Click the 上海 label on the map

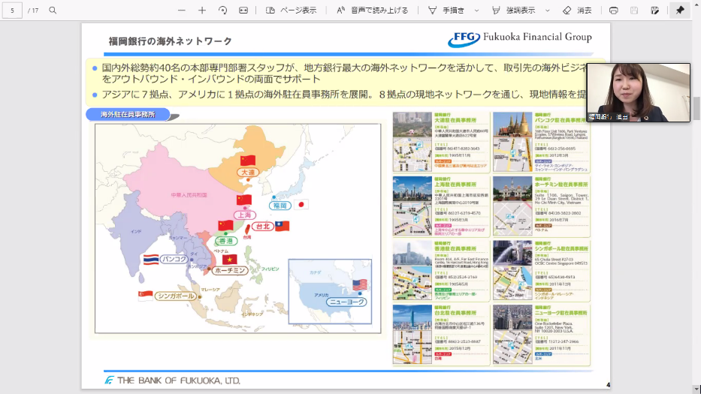(244, 215)
